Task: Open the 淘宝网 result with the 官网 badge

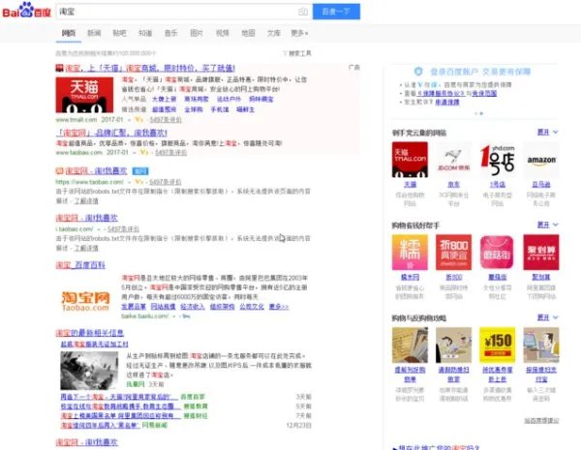Action: [96, 171]
